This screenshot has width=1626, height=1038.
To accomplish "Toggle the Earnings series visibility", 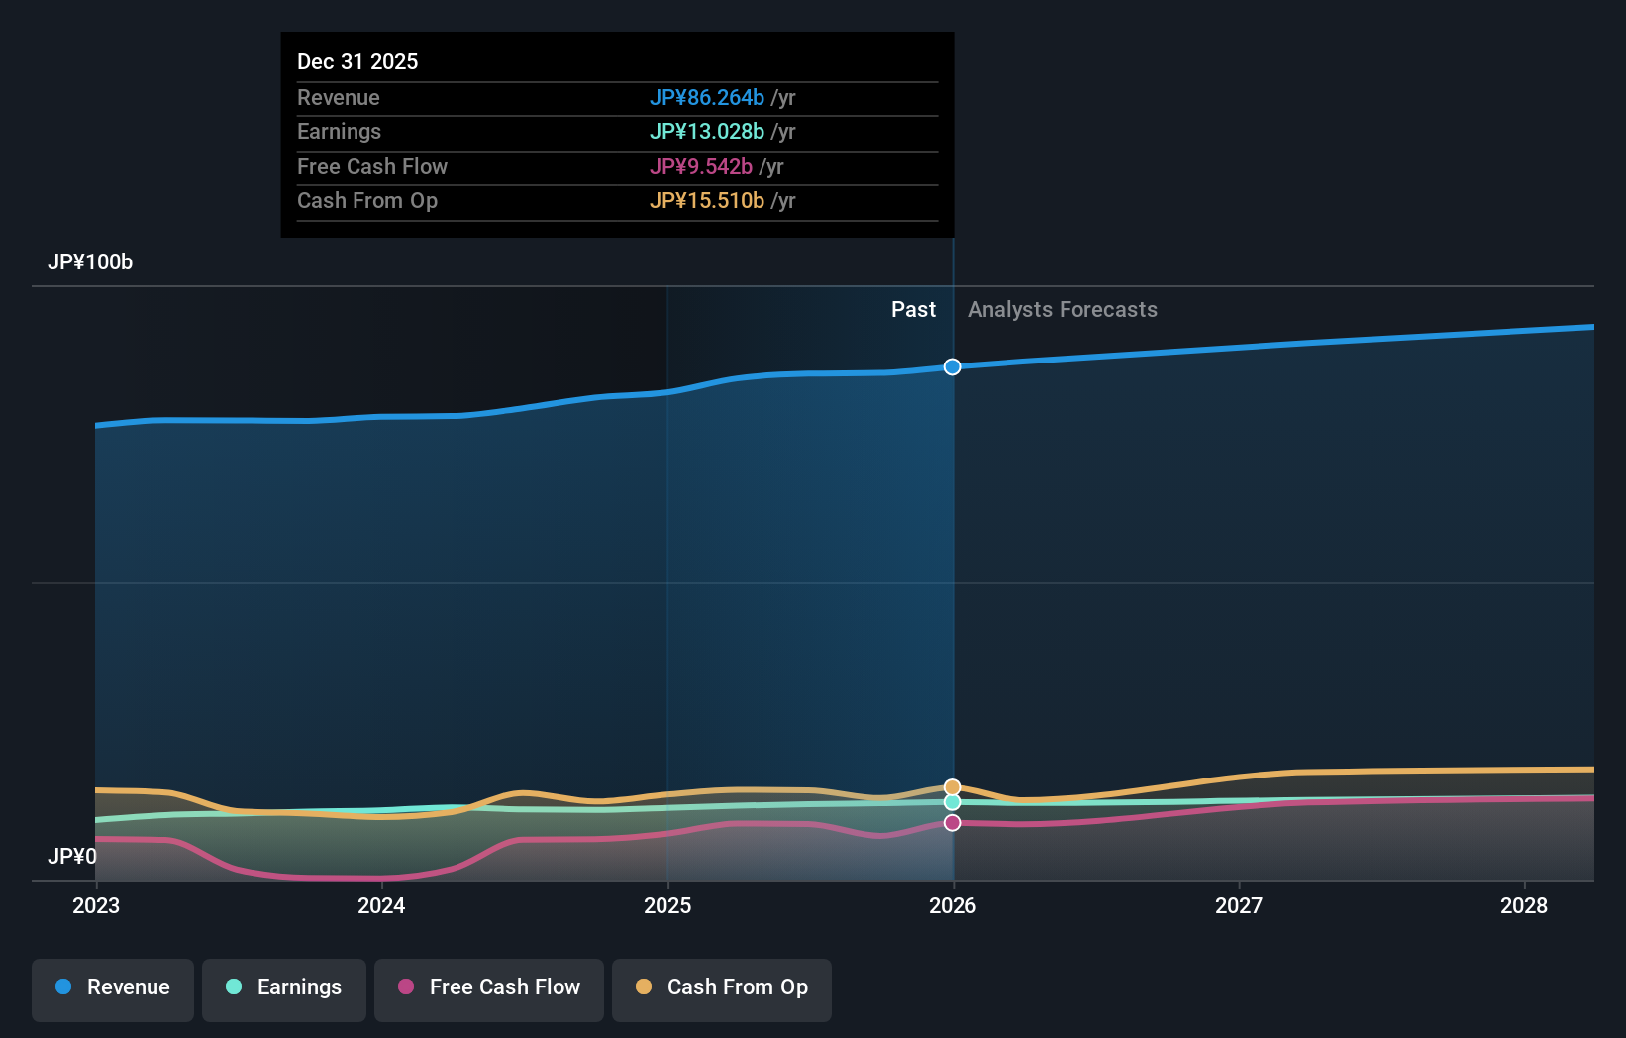I will coord(283,987).
